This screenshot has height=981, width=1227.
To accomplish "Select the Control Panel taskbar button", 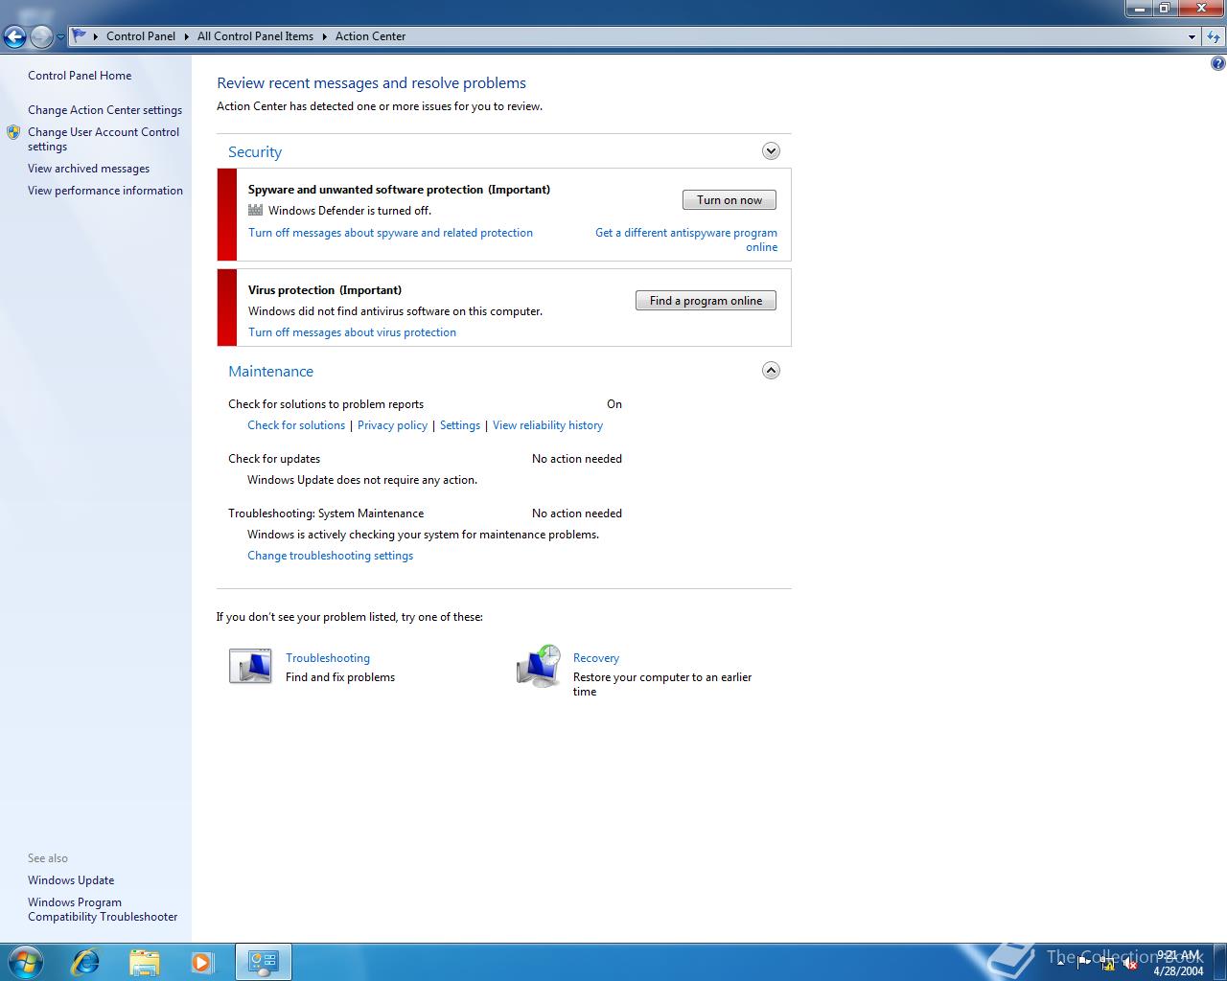I will coord(263,962).
